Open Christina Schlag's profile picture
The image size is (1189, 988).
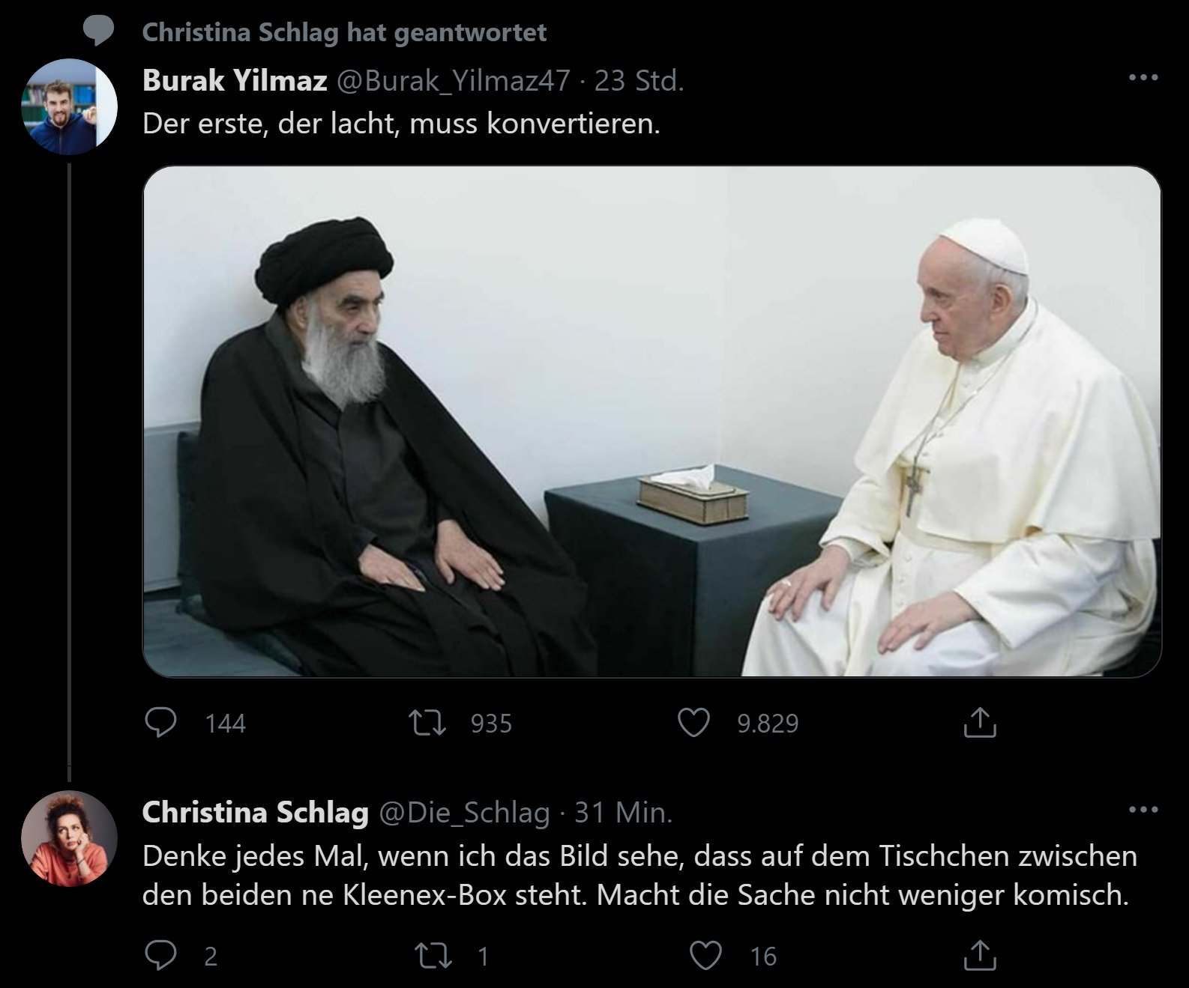pyautogui.click(x=70, y=838)
